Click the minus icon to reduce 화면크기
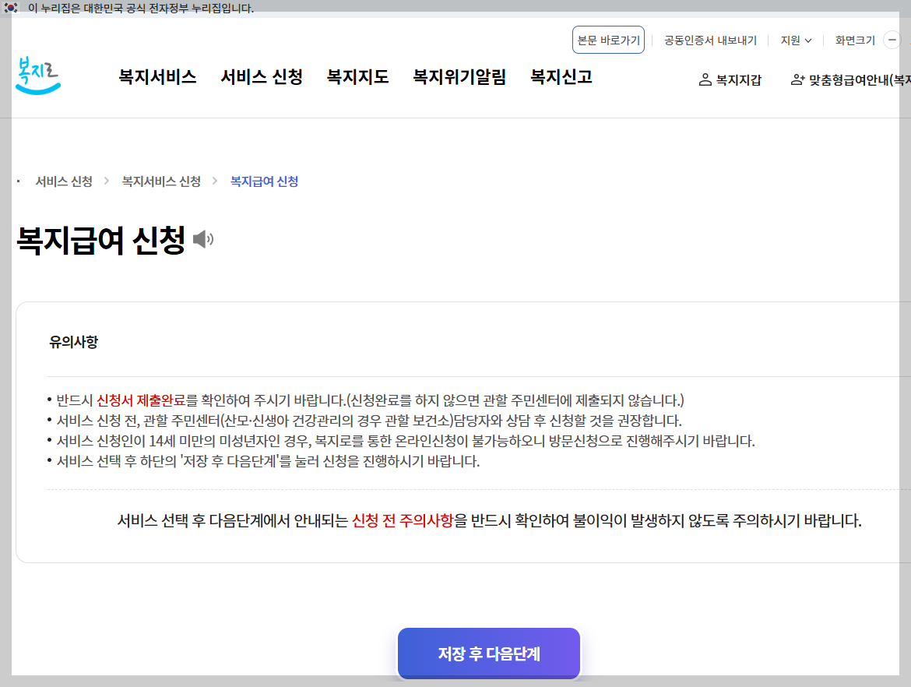Screen dimensions: 911x687 coord(892,40)
